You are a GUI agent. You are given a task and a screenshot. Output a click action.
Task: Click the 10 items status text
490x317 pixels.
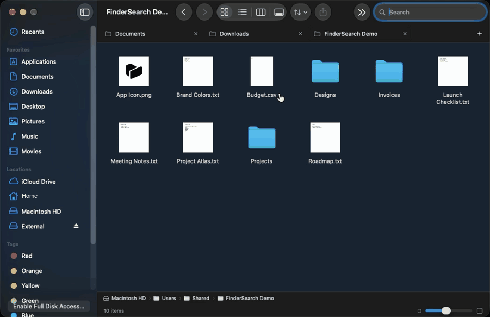tap(114, 311)
